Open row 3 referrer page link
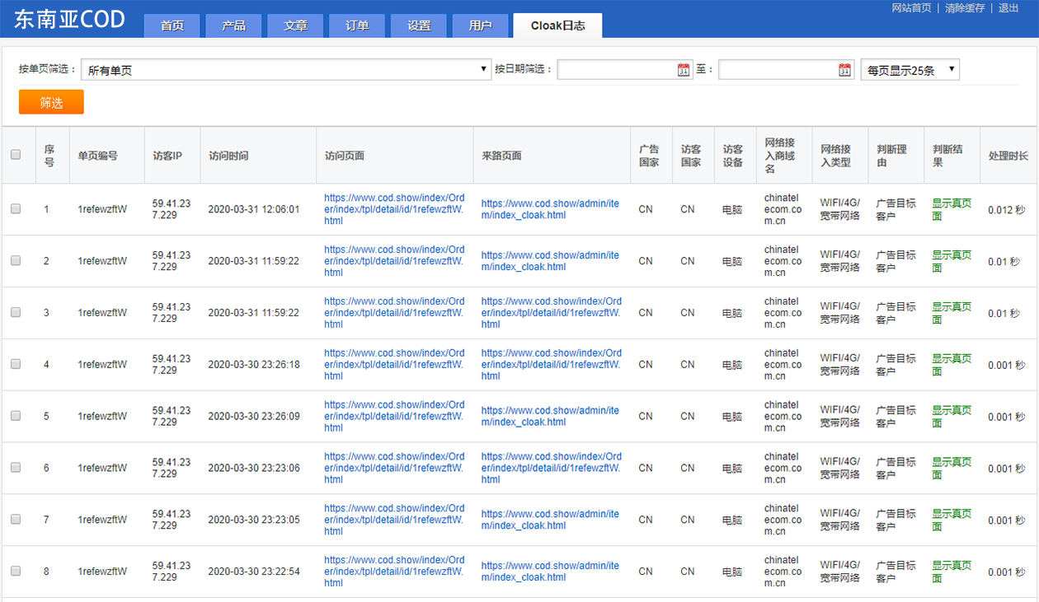Image resolution: width=1039 pixels, height=602 pixels. coord(552,312)
